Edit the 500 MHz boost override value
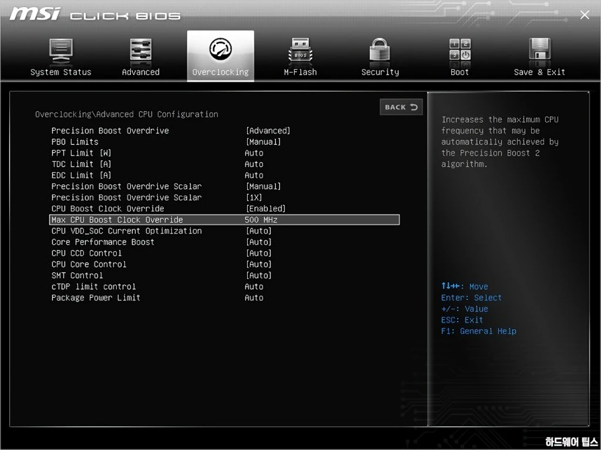 [261, 219]
